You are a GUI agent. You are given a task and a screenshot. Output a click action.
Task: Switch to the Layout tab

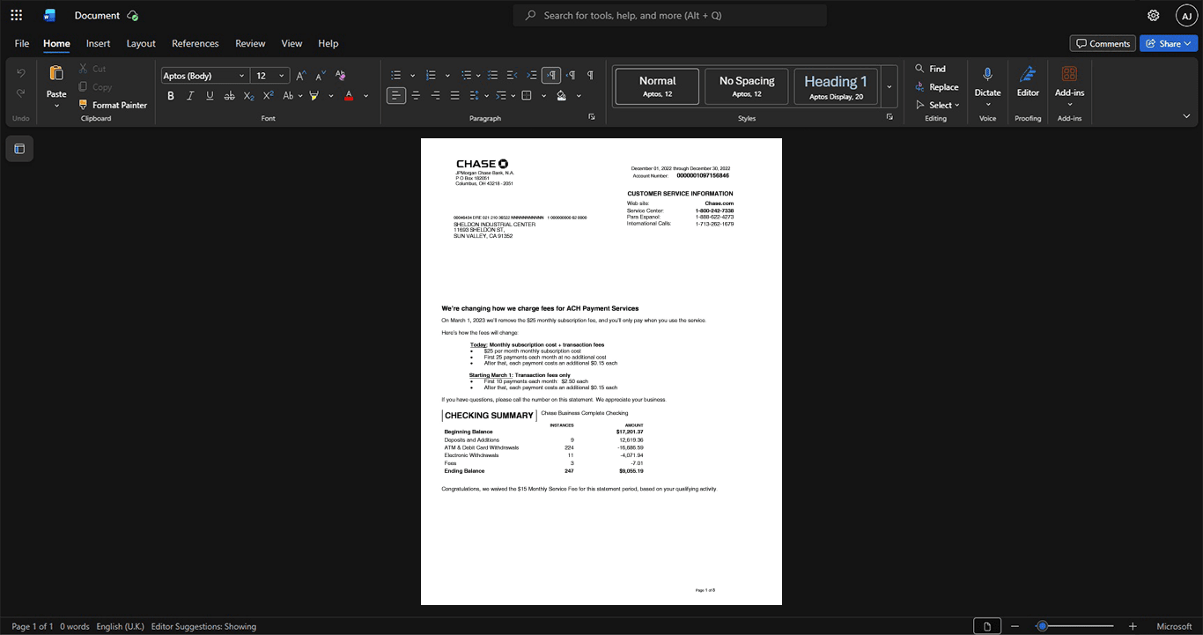point(141,43)
